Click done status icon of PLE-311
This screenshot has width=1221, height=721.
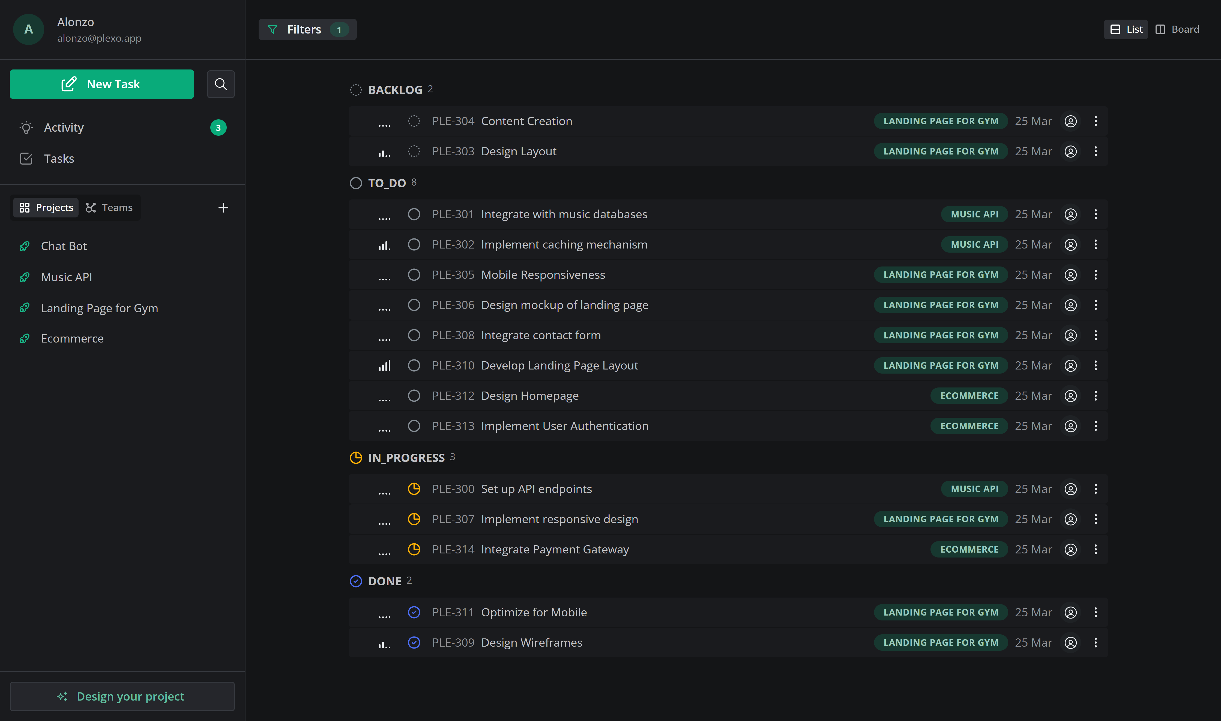click(x=414, y=612)
